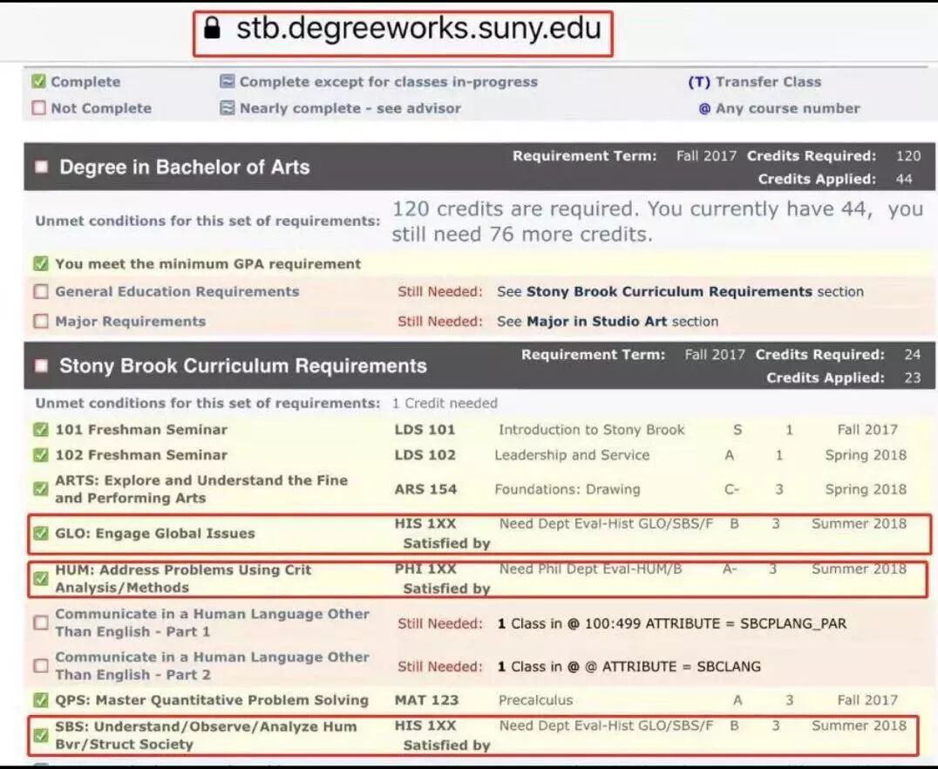This screenshot has width=938, height=769.
Task: Click the @ Any course number legend symbol
Action: [x=704, y=108]
